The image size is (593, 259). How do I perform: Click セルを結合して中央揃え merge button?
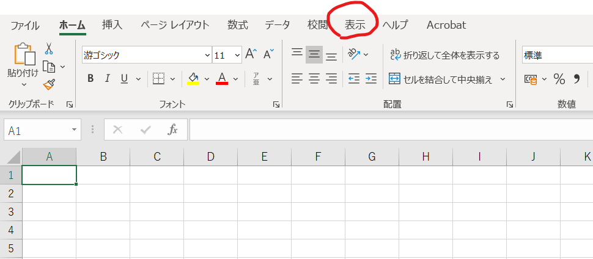(x=441, y=79)
